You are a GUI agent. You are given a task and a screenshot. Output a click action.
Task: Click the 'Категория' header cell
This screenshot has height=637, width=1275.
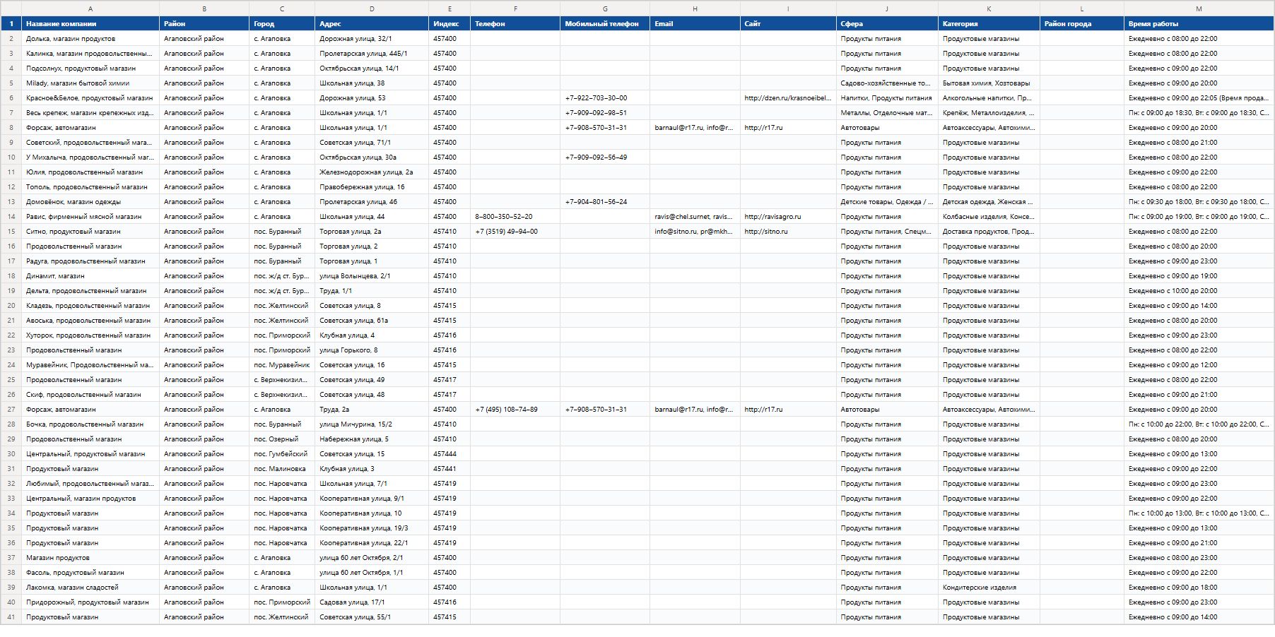(x=989, y=24)
